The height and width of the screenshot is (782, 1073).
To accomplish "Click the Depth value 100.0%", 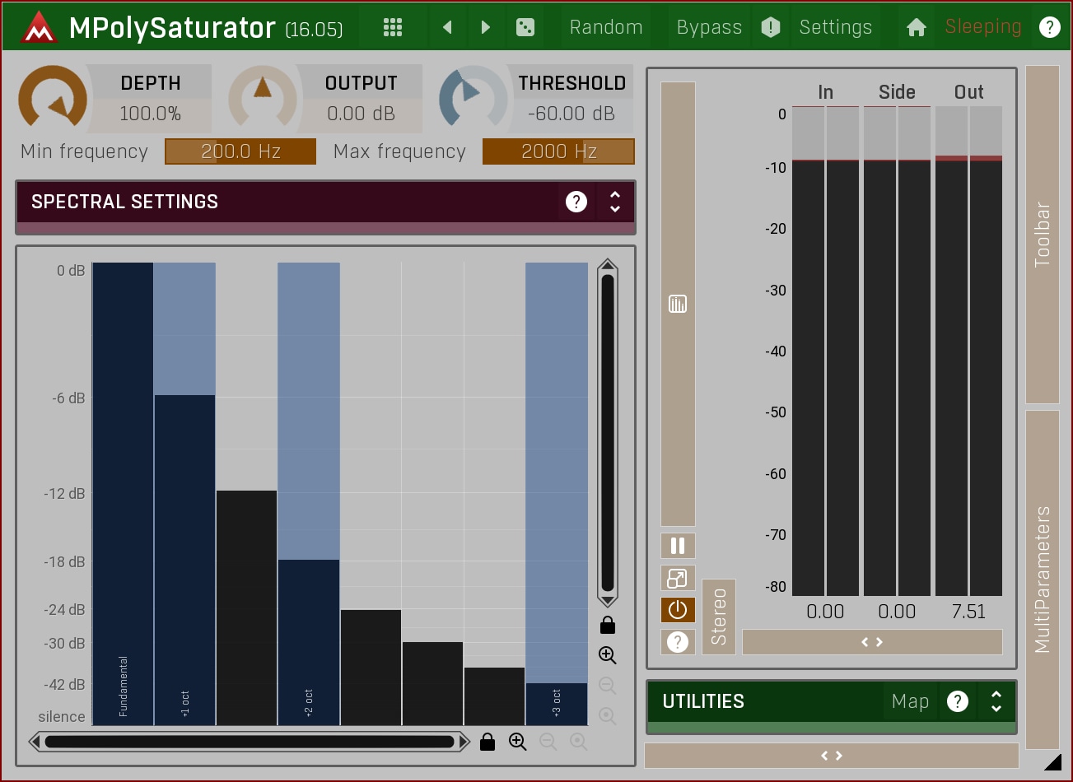I will pos(150,114).
